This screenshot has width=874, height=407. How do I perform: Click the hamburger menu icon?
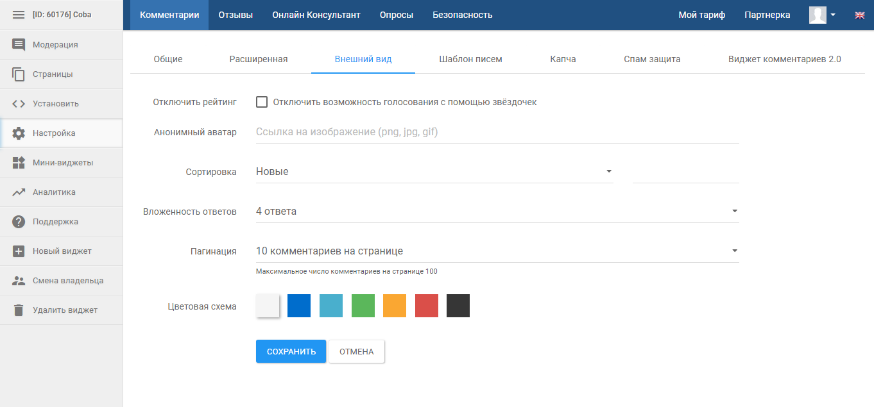pyautogui.click(x=19, y=15)
